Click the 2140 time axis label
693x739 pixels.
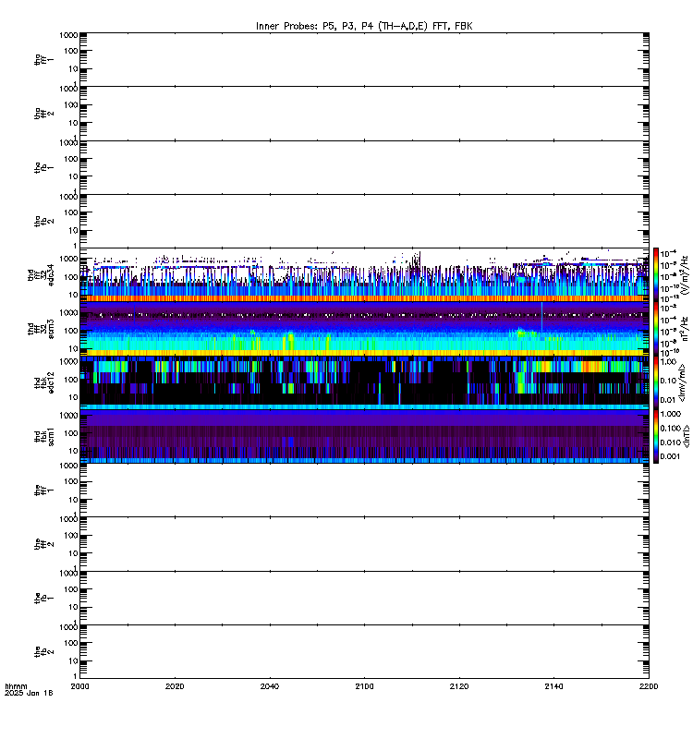pos(553,686)
